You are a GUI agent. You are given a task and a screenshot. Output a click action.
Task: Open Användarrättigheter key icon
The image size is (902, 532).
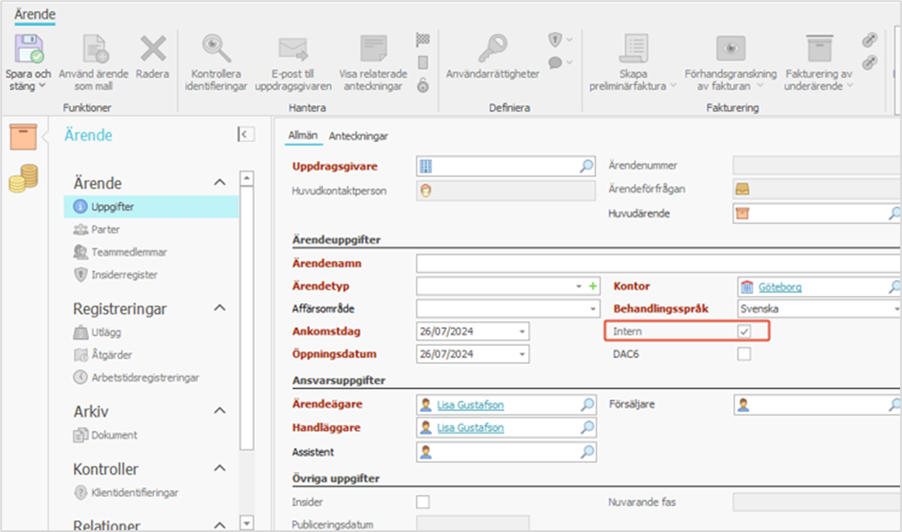(x=491, y=48)
